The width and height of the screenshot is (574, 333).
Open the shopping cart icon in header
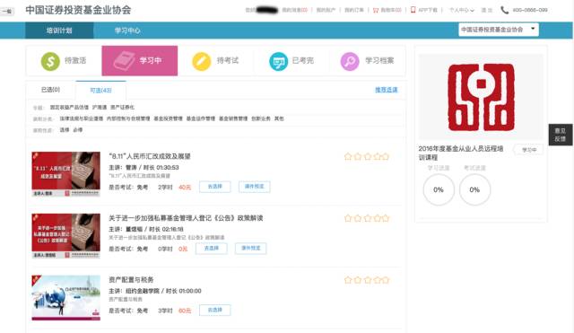pyautogui.click(x=376, y=10)
